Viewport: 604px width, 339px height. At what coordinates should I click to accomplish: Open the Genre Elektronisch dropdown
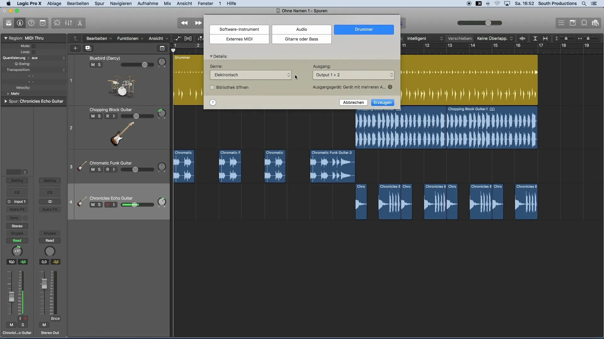pyautogui.click(x=251, y=75)
